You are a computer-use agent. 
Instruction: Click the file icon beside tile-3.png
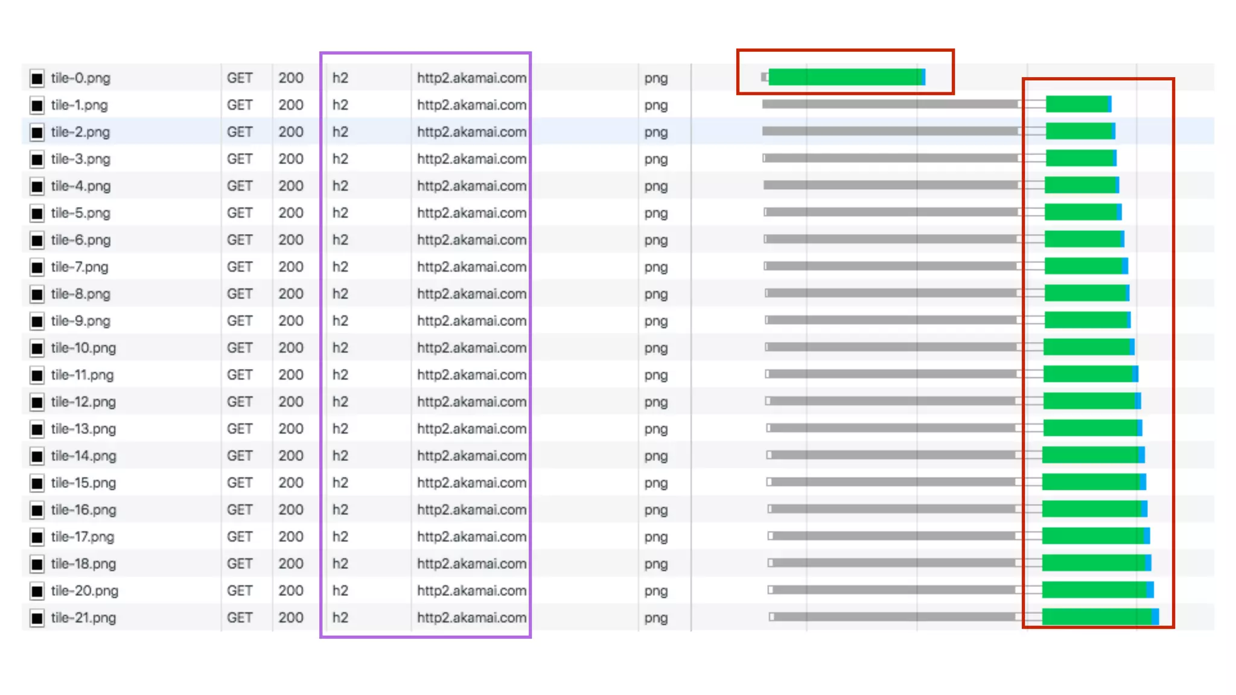[37, 160]
